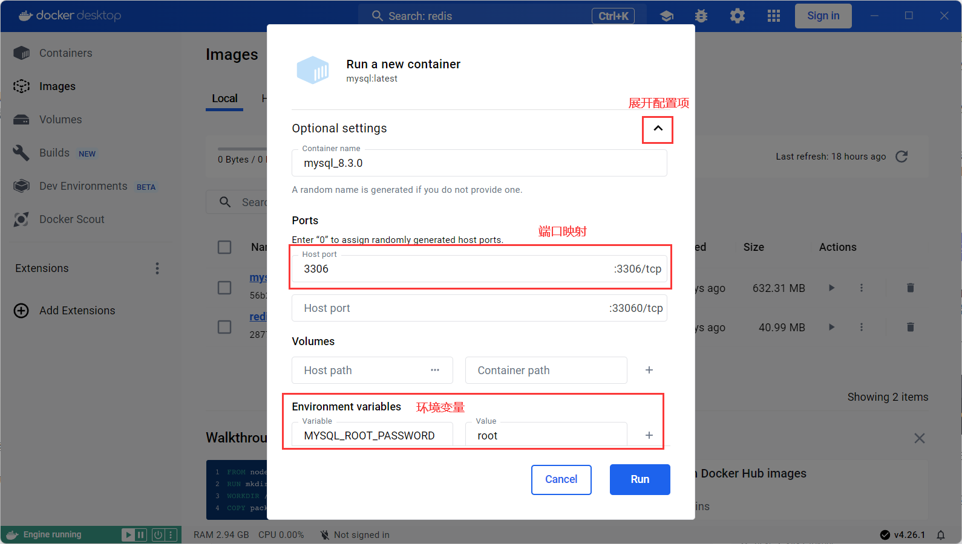Open the Learning Center graduation cap icon
This screenshot has height=544, width=962.
pos(667,16)
